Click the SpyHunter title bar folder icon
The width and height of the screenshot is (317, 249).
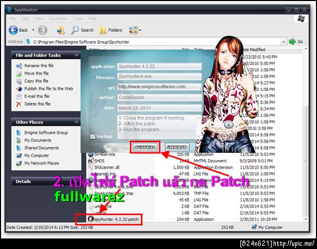[x=9, y=10]
